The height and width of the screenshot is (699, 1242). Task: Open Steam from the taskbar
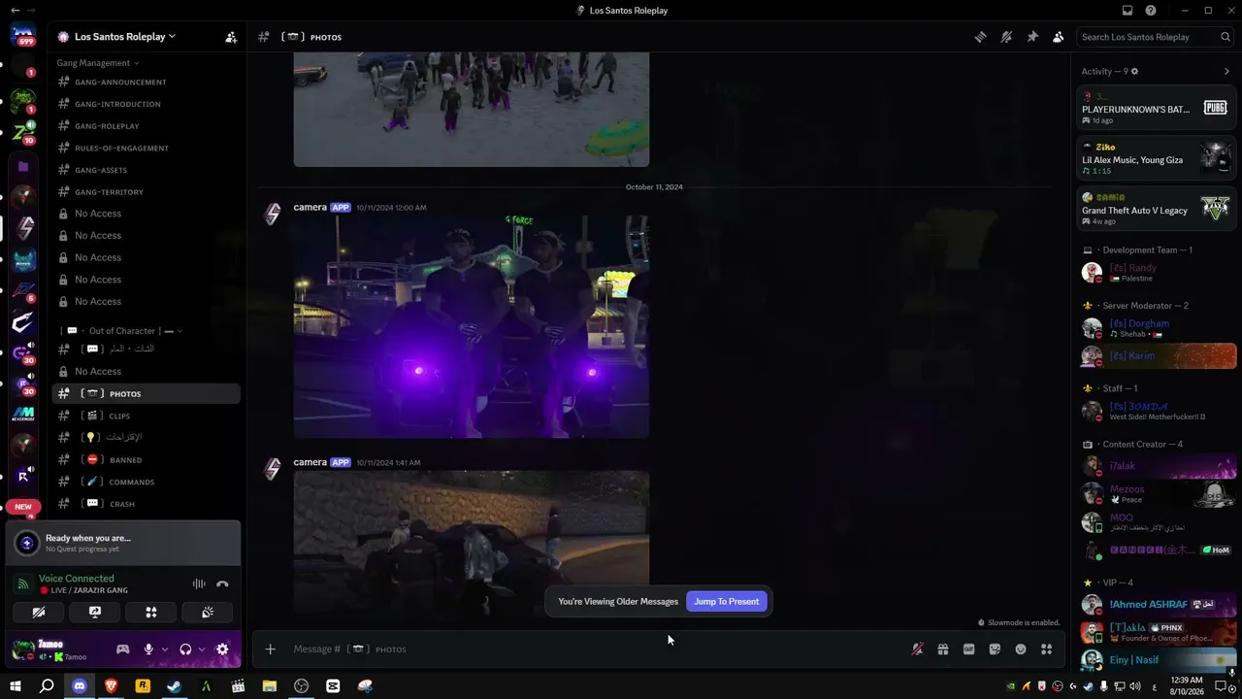(174, 686)
